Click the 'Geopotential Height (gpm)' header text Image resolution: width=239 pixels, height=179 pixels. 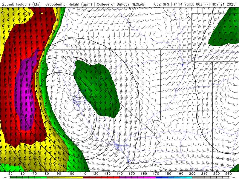coord(69,4)
